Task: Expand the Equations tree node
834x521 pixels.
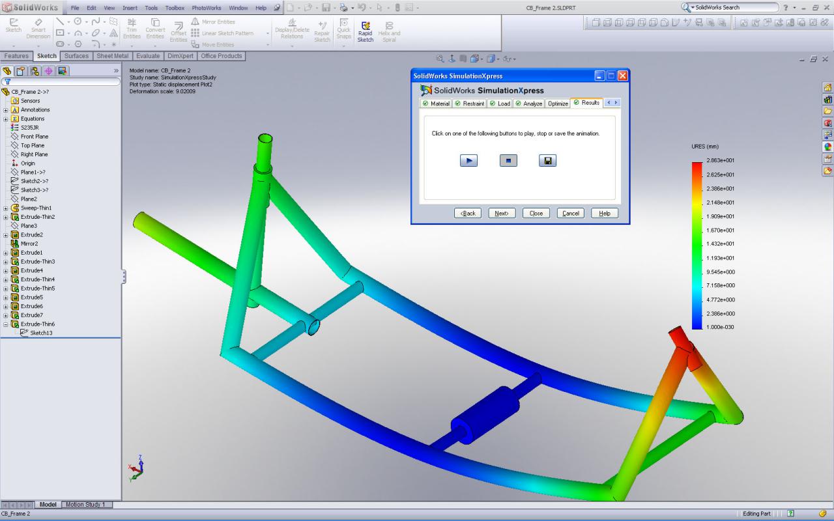Action: (x=6, y=119)
